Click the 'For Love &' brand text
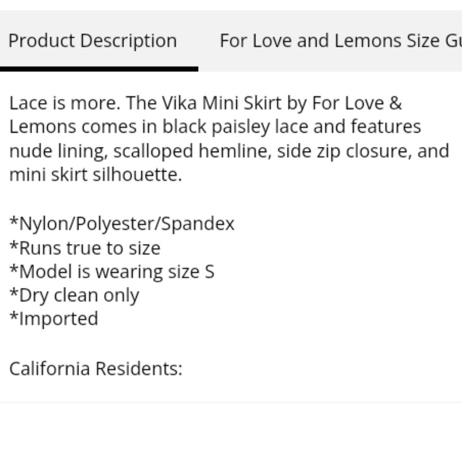Image resolution: width=462 pixels, height=462 pixels. (357, 103)
